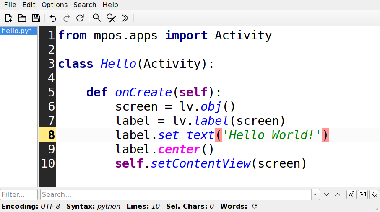Screen dimensions: 380x212
Task: Find next match with the down chevron
Action: [x=326, y=194]
